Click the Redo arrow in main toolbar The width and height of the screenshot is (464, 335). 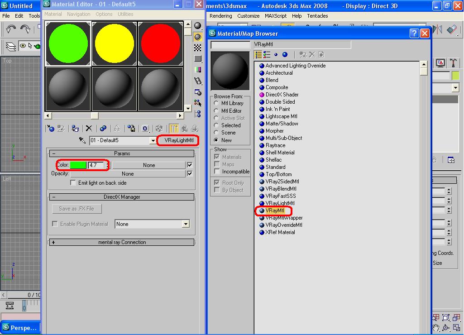pos(25,29)
